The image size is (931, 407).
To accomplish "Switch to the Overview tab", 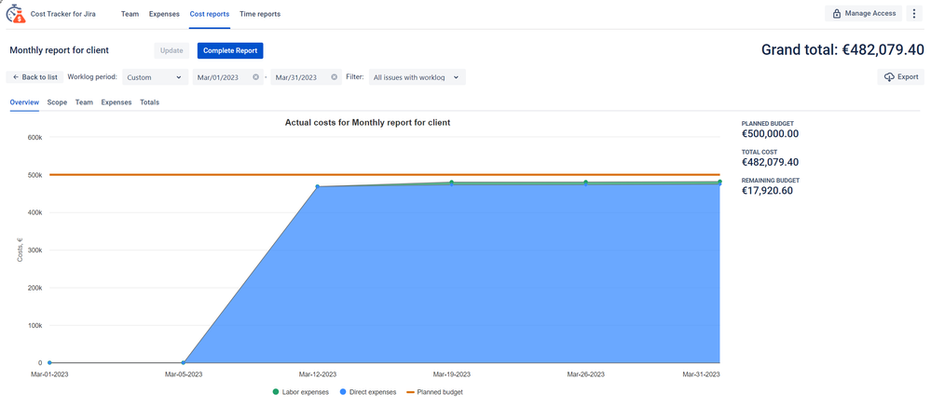I will 24,102.
